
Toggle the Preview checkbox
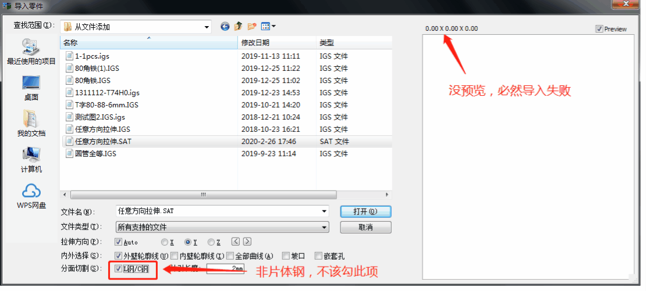click(x=599, y=29)
